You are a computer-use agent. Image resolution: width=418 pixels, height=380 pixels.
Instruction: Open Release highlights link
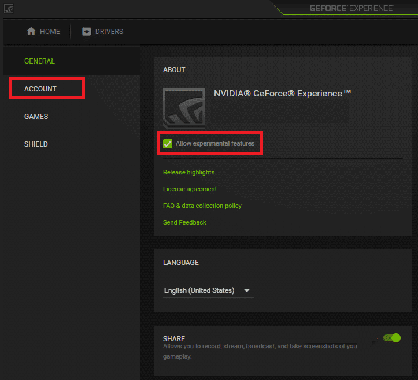point(188,172)
